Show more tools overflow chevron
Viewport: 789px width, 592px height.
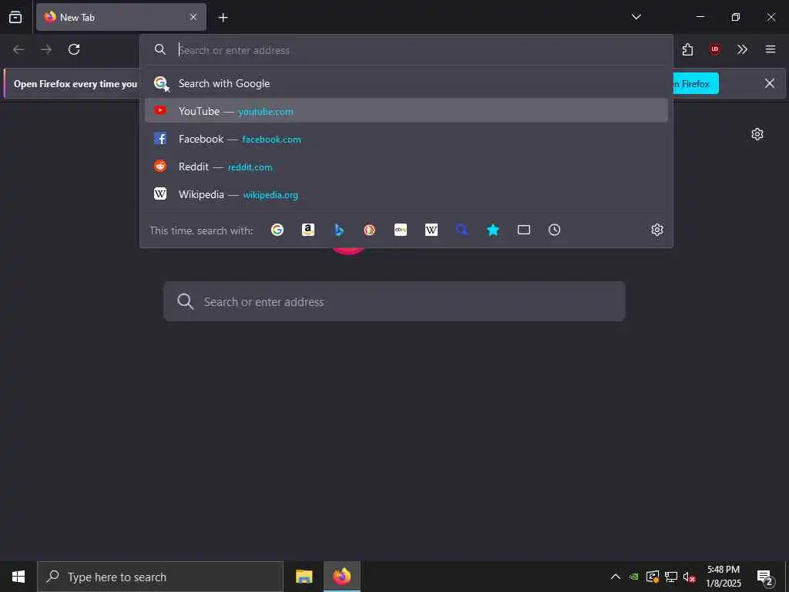pyautogui.click(x=742, y=49)
